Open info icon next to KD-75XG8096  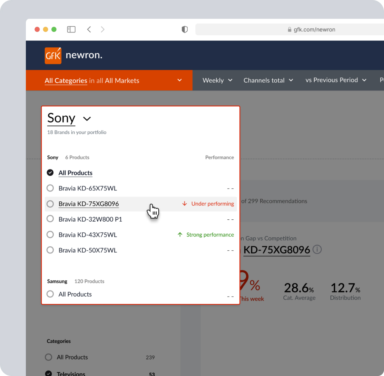point(317,249)
